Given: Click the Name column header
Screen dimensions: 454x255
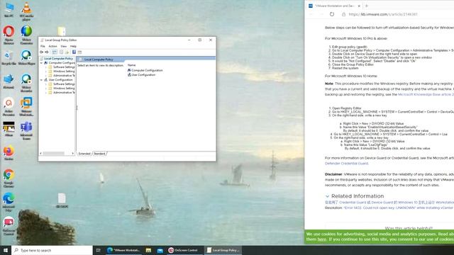Looking at the screenshot, I should (x=131, y=65).
